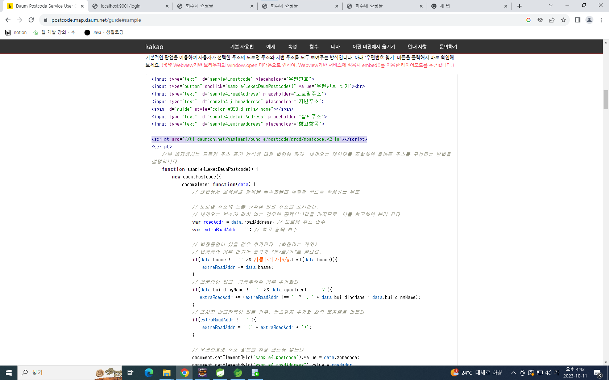Open the Chrome three-dot menu
Viewport: 609px width, 380px height.
601,20
